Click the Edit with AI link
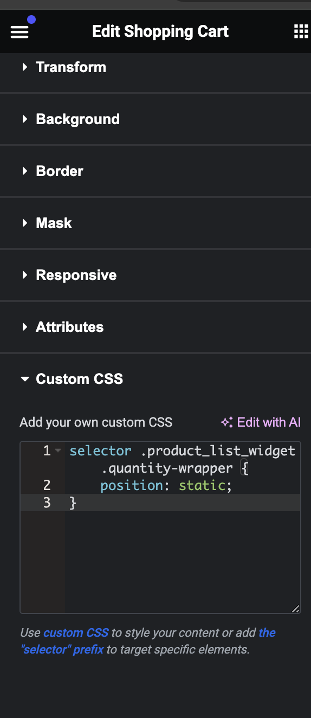Image resolution: width=311 pixels, height=718 pixels. 261,422
